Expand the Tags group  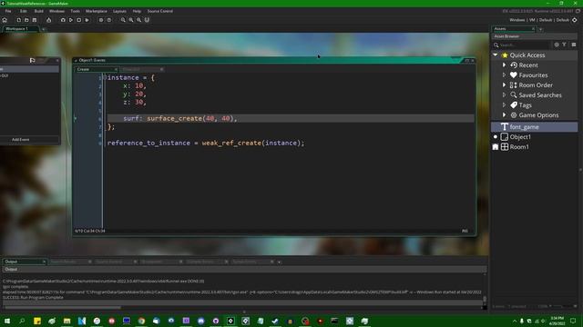[504, 105]
